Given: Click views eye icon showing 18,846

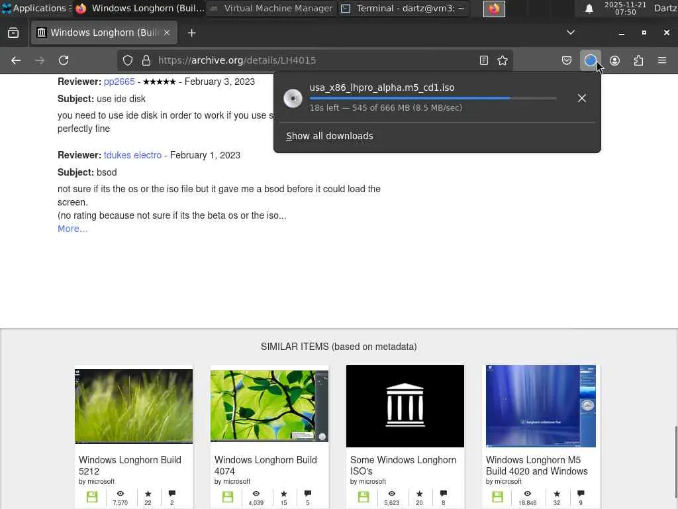Looking at the screenshot, I should [528, 493].
